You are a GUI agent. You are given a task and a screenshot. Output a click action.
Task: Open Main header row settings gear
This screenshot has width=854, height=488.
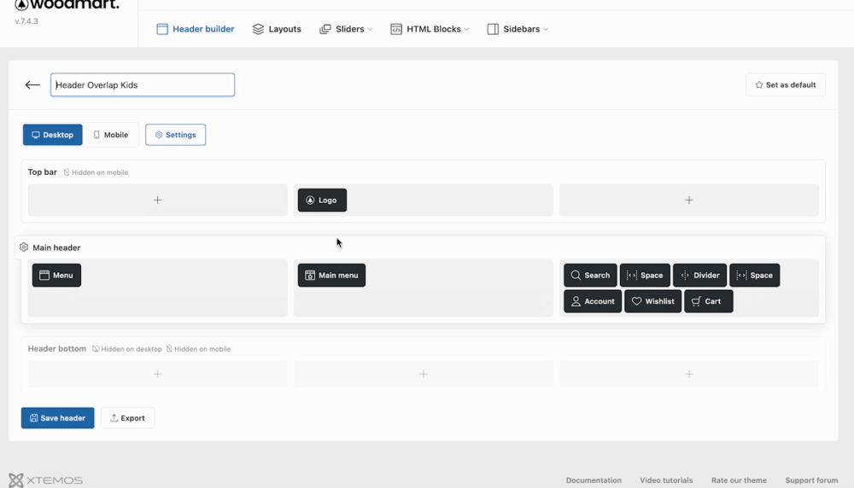23,247
